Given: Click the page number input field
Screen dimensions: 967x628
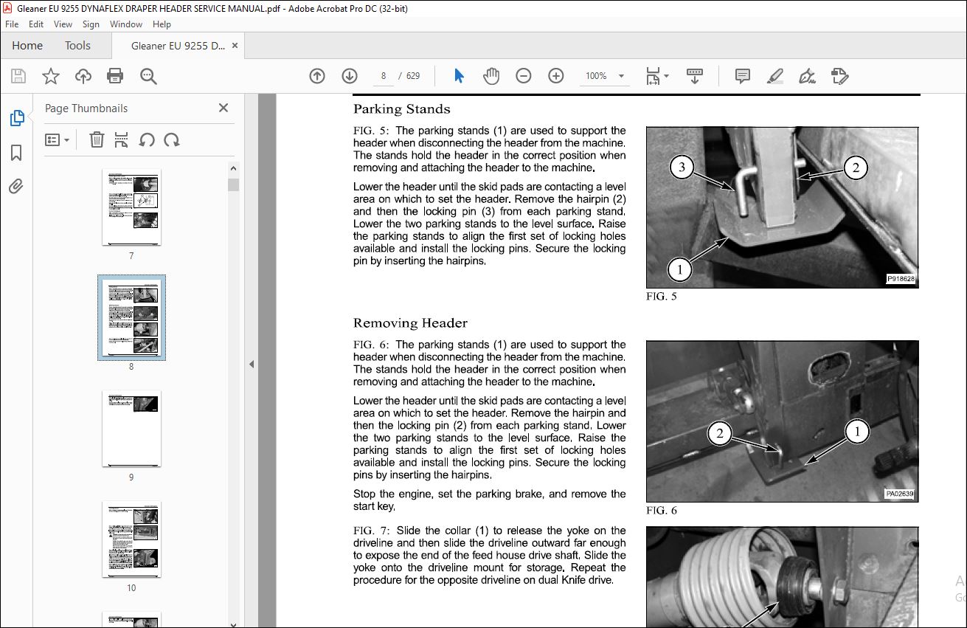Looking at the screenshot, I should coord(384,76).
